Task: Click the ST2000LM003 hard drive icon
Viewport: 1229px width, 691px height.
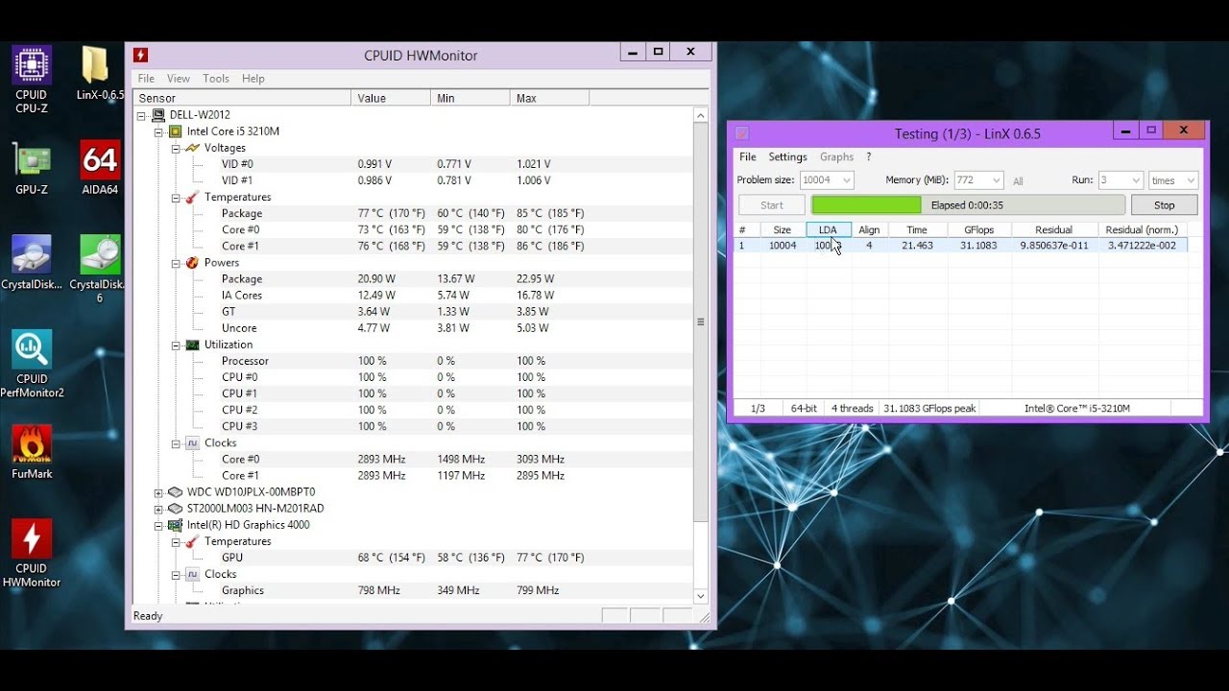Action: coord(176,508)
